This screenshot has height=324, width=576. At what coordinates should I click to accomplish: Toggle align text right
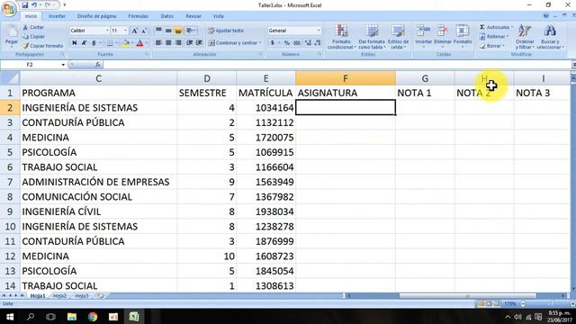[x=178, y=43]
